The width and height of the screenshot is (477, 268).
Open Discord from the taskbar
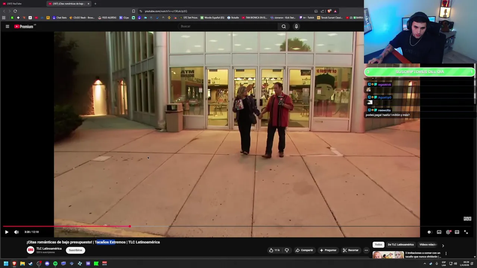47,264
